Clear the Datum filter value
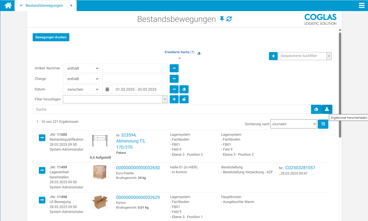The width and height of the screenshot is (368, 221). tap(184, 89)
